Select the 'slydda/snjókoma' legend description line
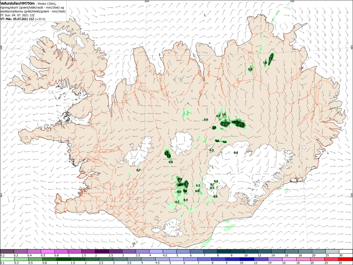 [x=33, y=11]
